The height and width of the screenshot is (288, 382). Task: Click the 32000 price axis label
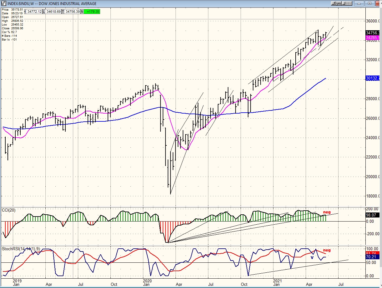373,60
